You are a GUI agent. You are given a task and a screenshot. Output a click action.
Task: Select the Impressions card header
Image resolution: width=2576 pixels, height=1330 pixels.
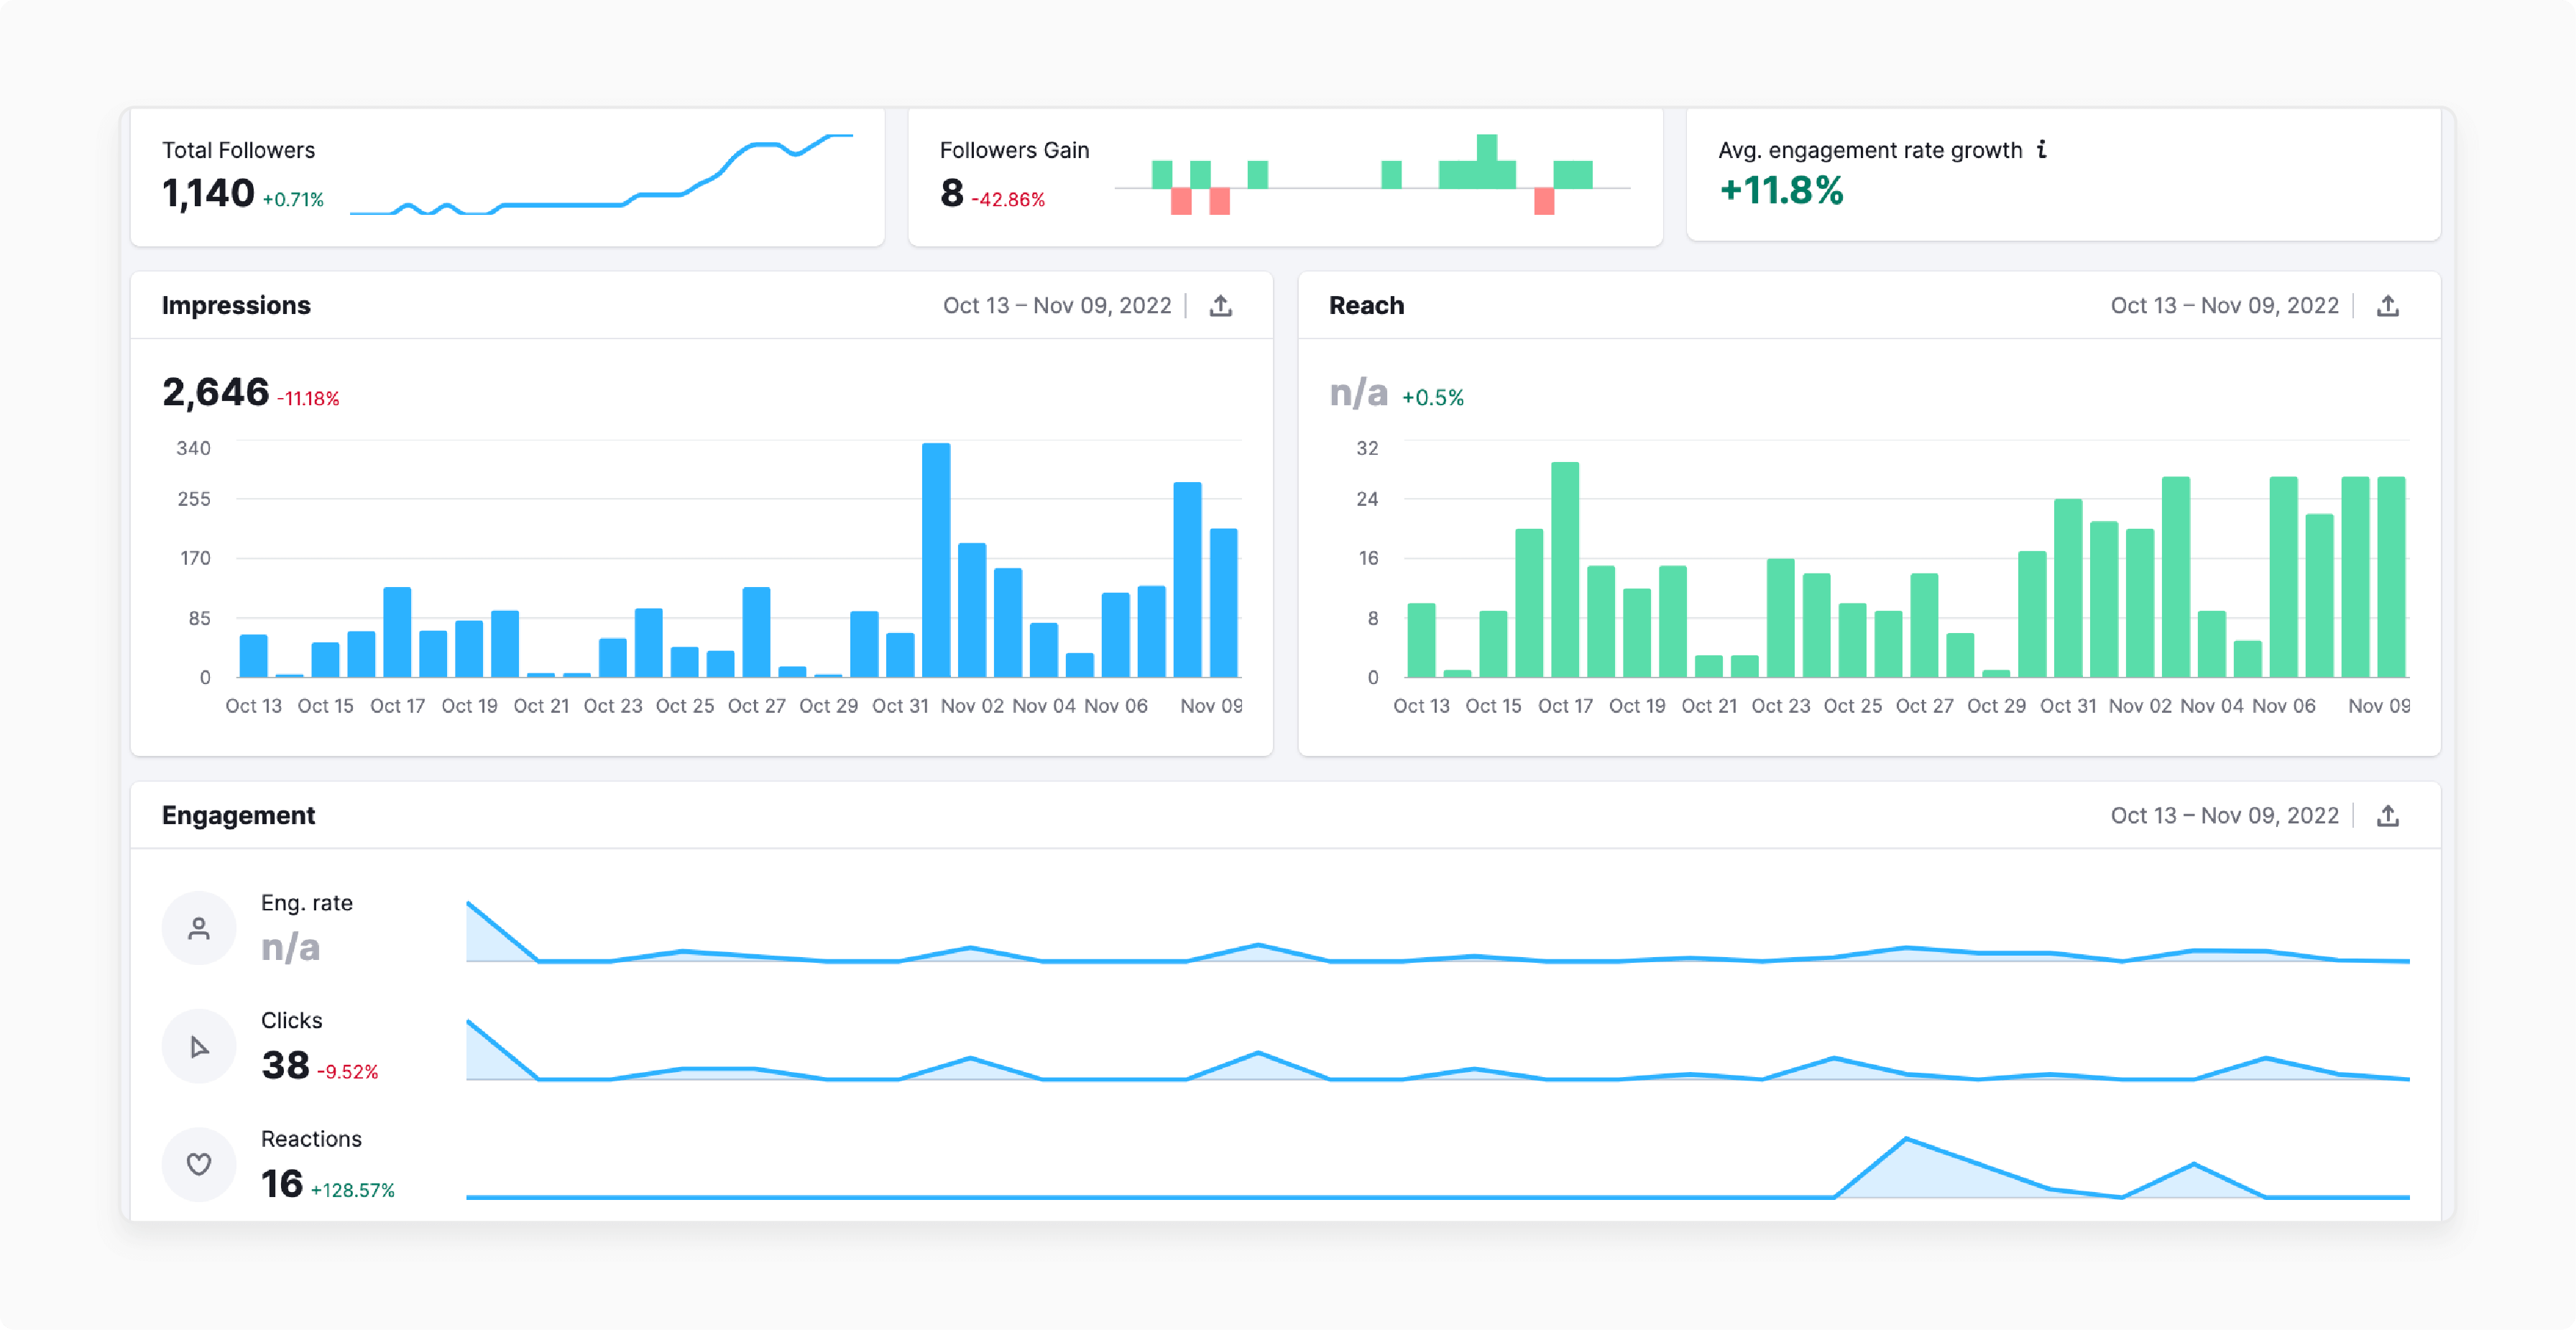point(236,305)
